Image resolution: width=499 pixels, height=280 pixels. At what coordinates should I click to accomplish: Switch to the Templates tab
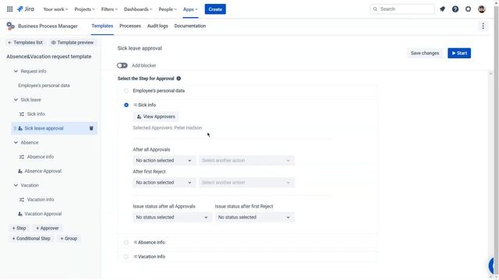(x=102, y=26)
